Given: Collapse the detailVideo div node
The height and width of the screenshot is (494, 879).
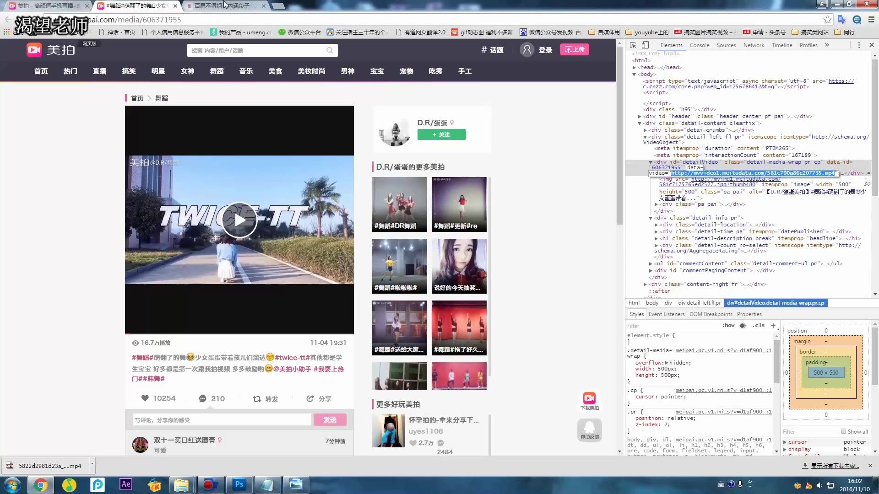Looking at the screenshot, I should [x=651, y=162].
